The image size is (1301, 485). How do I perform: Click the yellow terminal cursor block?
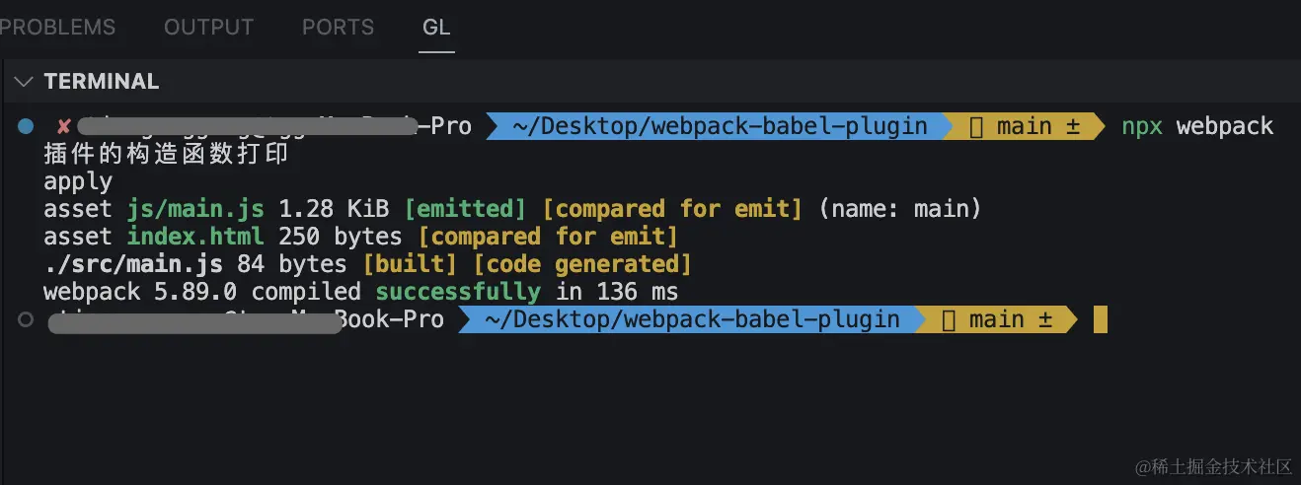point(1101,319)
